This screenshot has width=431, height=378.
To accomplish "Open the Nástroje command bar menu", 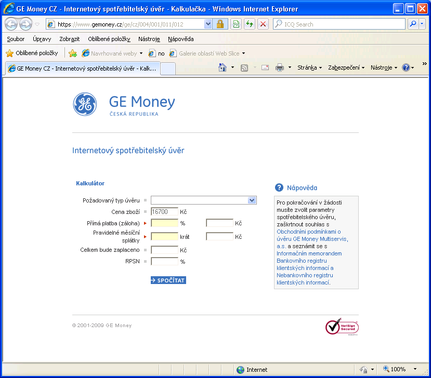I will tap(384, 67).
